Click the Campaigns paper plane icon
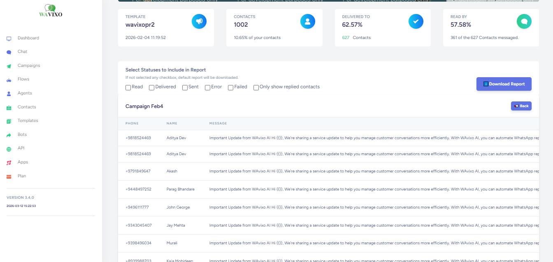 tap(9, 66)
